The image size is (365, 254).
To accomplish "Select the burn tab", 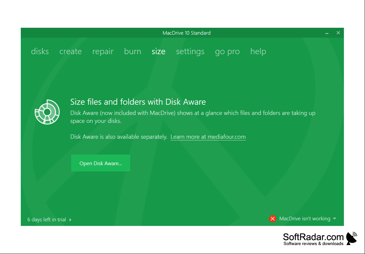I will [x=133, y=51].
